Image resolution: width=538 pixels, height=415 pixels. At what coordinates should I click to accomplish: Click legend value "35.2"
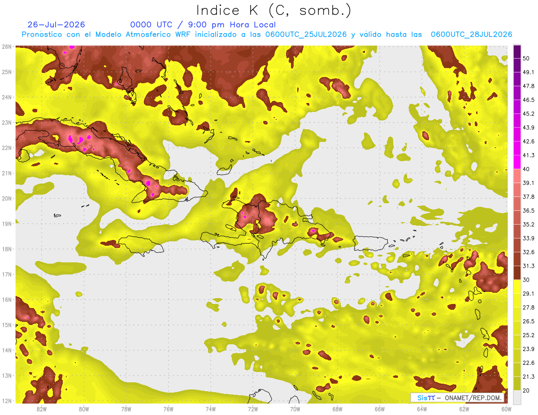(x=529, y=224)
